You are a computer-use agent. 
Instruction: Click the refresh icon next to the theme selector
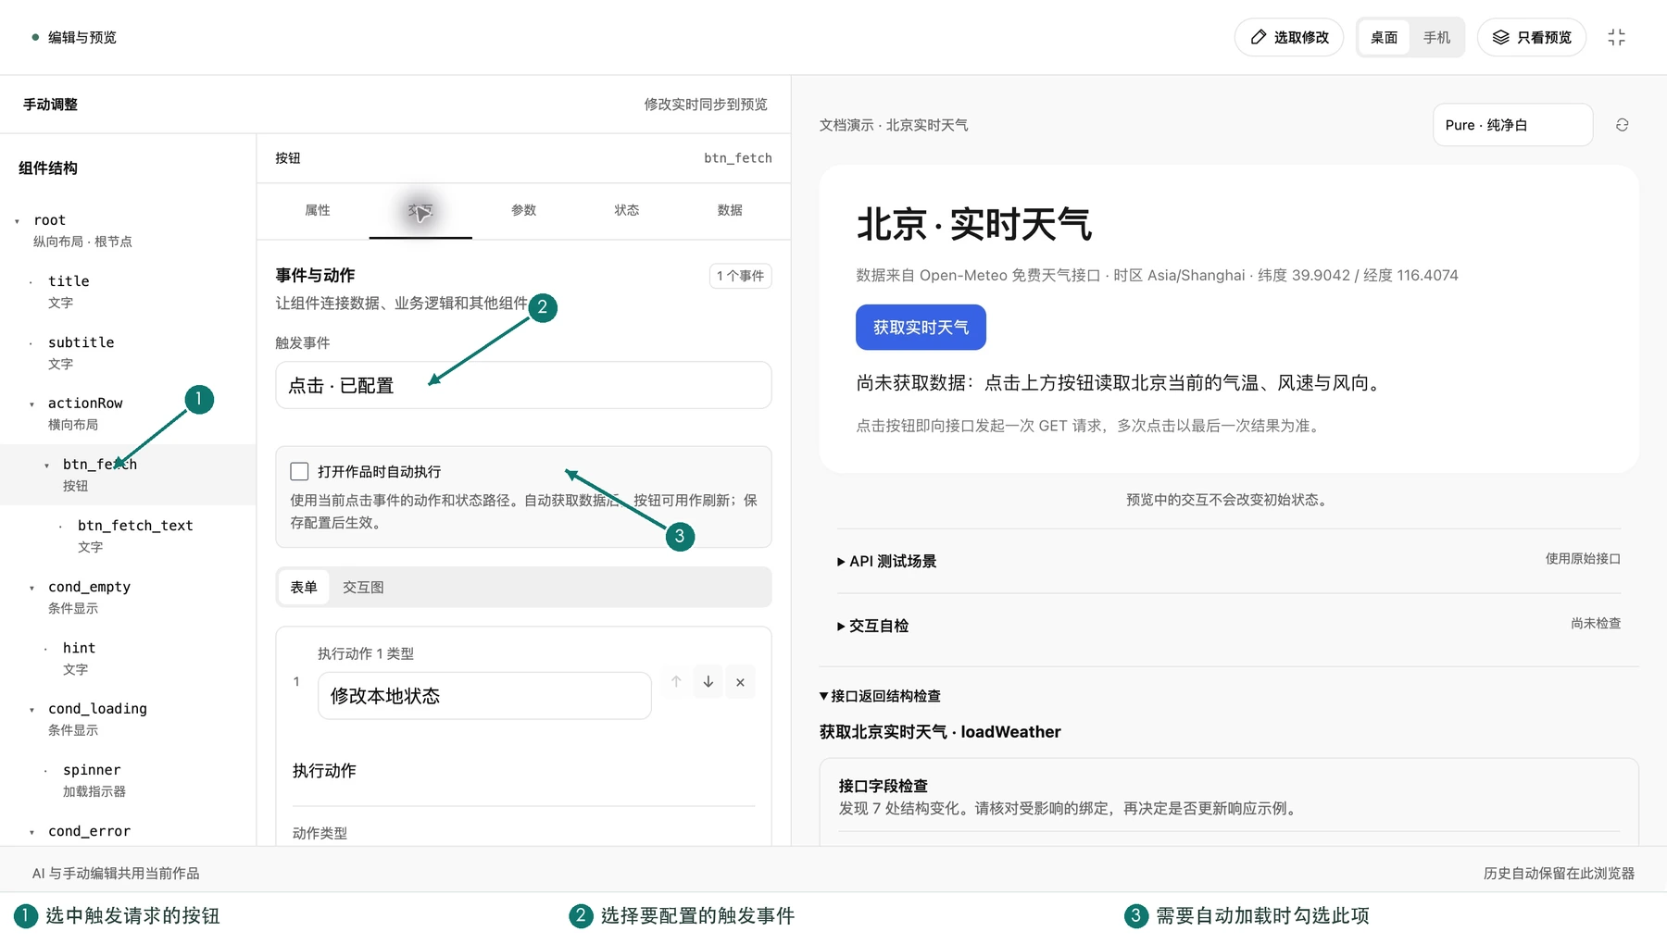coord(1622,125)
